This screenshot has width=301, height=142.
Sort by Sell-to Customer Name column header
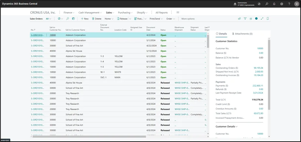[75, 30]
